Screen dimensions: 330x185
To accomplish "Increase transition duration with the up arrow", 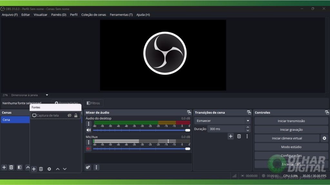I will click(x=247, y=127).
